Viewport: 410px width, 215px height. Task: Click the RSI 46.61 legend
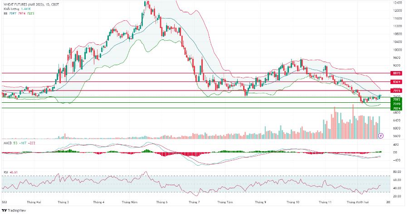click(11, 172)
